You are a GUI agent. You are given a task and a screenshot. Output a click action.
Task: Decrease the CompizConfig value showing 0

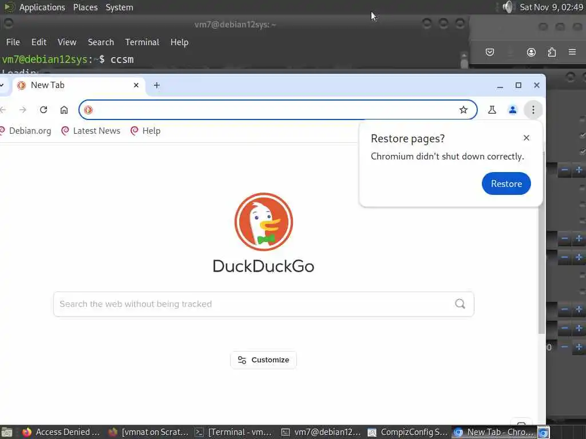coord(564,347)
